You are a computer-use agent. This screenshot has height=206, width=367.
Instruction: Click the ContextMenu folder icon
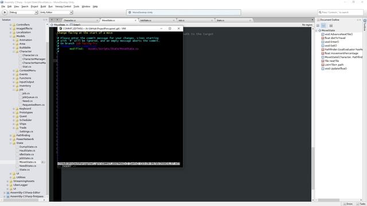point(17,70)
